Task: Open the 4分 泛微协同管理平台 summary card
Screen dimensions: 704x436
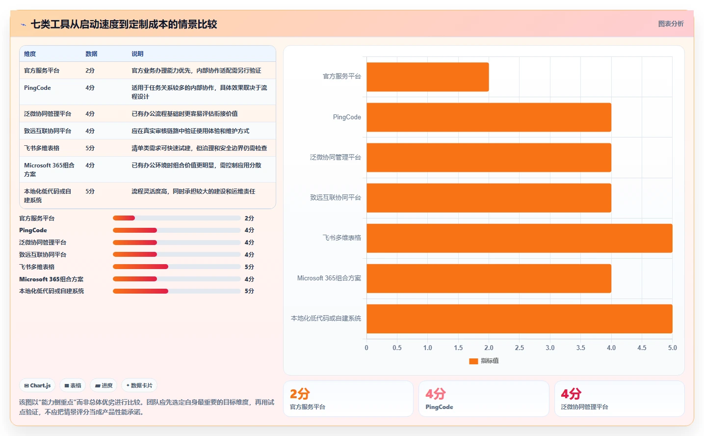Action: pos(620,399)
